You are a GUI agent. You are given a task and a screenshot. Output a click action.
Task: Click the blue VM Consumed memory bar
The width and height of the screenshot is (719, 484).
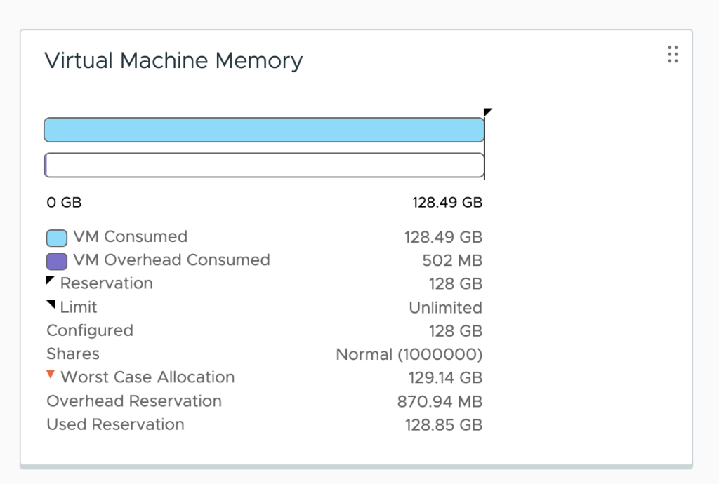[264, 130]
